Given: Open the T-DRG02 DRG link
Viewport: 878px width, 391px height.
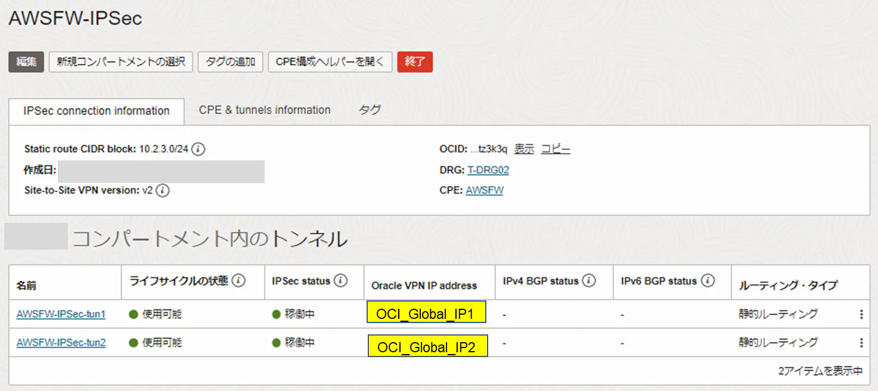Looking at the screenshot, I should click(x=488, y=170).
